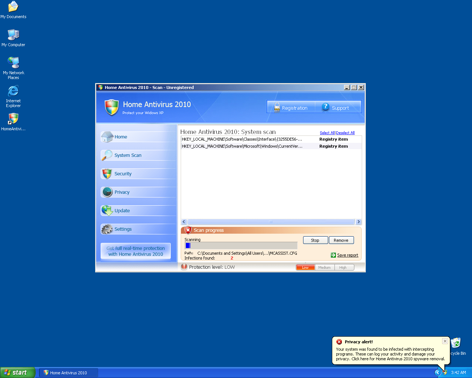Click the Registration padlock icon
Image resolution: width=472 pixels, height=378 pixels.
(x=277, y=107)
